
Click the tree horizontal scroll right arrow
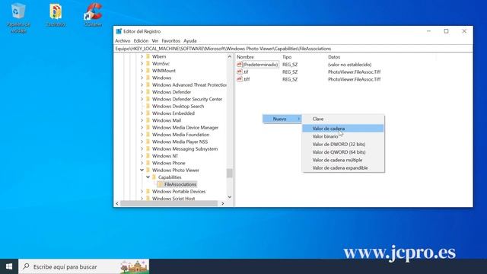point(223,203)
